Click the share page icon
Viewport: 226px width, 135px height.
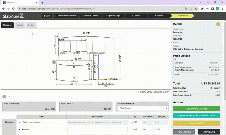tap(191, 9)
